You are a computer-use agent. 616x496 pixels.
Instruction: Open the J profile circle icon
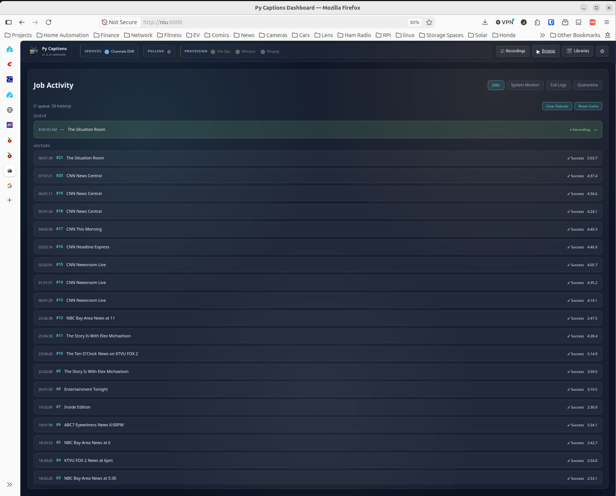coord(524,22)
